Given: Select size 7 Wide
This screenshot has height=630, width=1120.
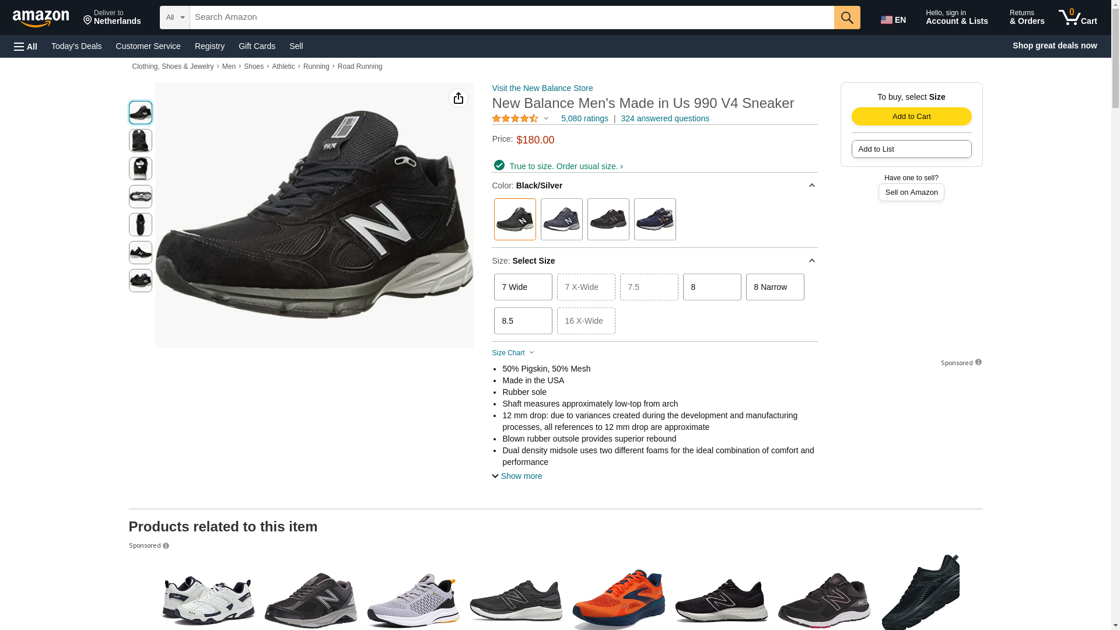Looking at the screenshot, I should [523, 287].
